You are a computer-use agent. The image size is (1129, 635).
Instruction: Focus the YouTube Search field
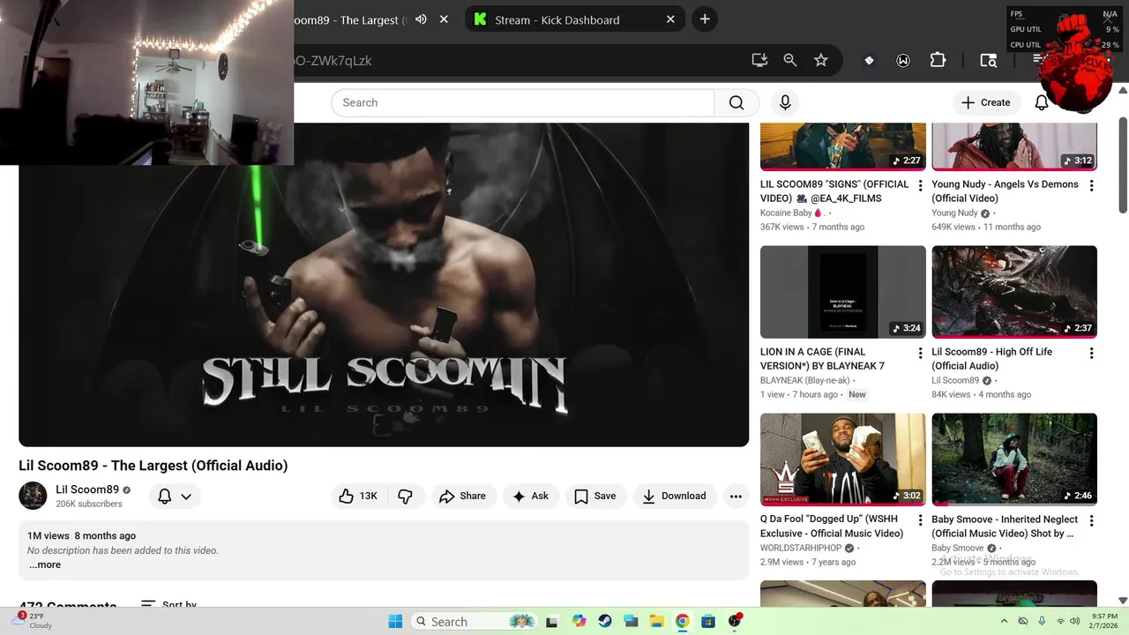[523, 102]
